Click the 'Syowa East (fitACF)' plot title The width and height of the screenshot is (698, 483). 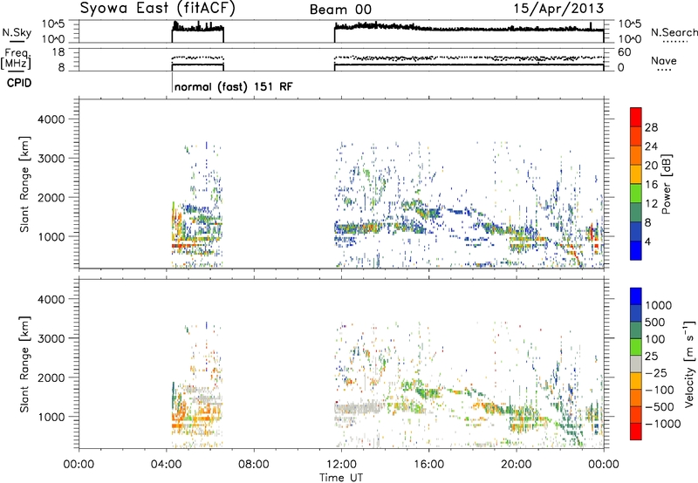(x=157, y=9)
